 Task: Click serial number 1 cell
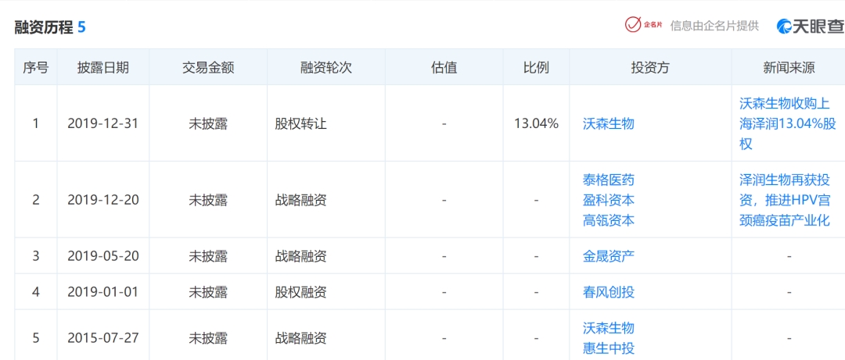click(x=35, y=123)
